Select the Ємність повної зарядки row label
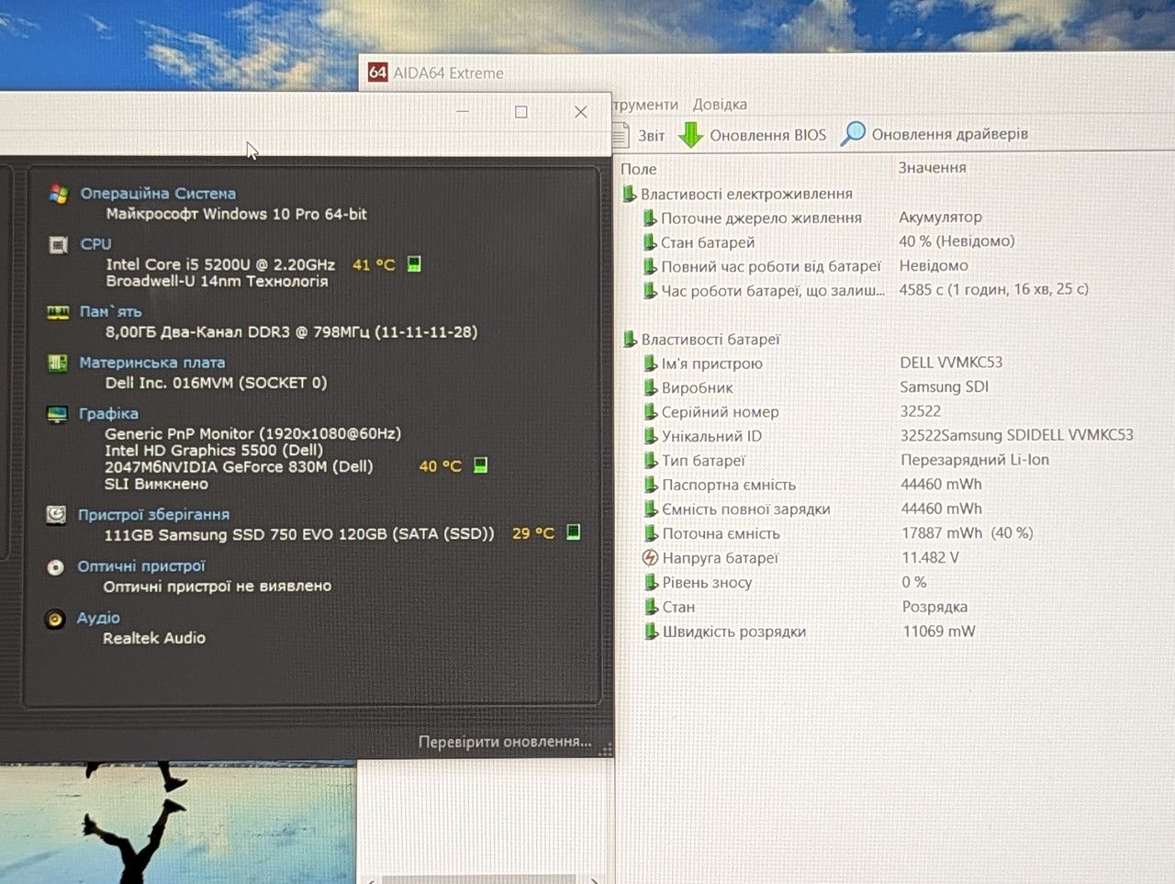Viewport: 1175px width, 884px height. pos(746,509)
